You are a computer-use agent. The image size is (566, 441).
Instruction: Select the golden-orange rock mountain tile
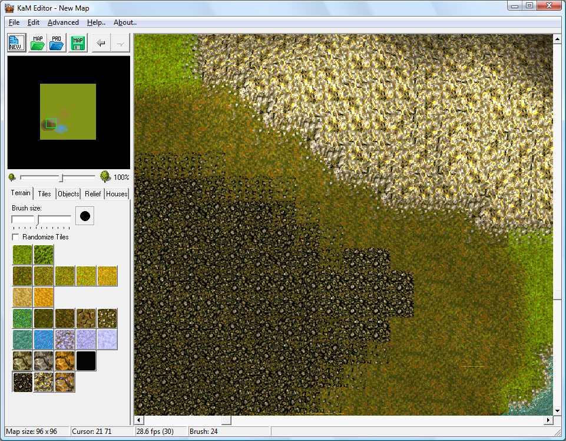(65, 361)
